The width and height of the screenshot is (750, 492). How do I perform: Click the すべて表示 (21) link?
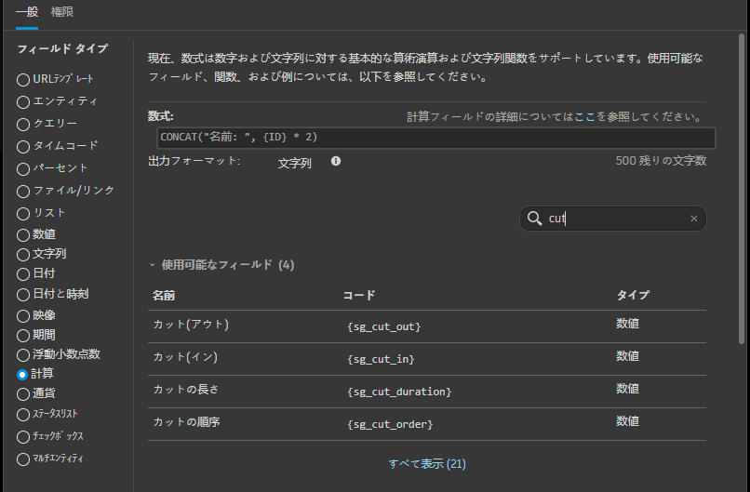tap(427, 463)
